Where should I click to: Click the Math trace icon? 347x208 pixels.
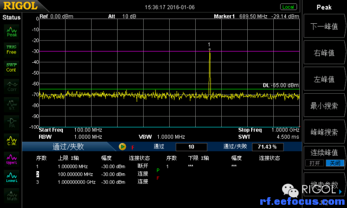[x=11, y=196]
